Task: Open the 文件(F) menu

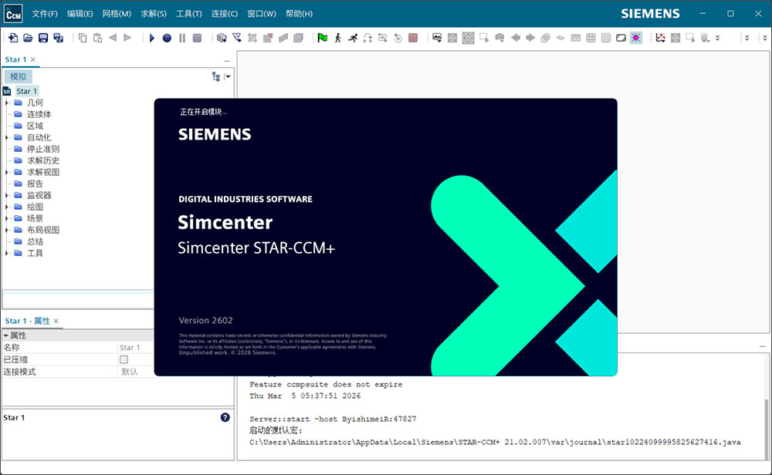Action: (x=45, y=14)
